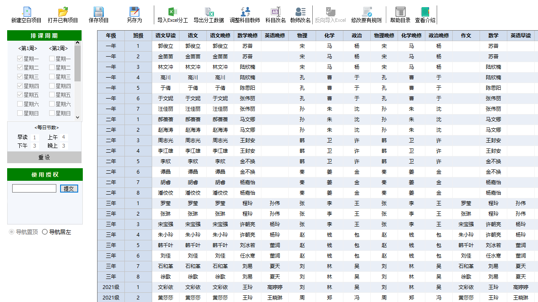Uncheck 星期五 in the first week
538x302 pixels.
pos(19,94)
